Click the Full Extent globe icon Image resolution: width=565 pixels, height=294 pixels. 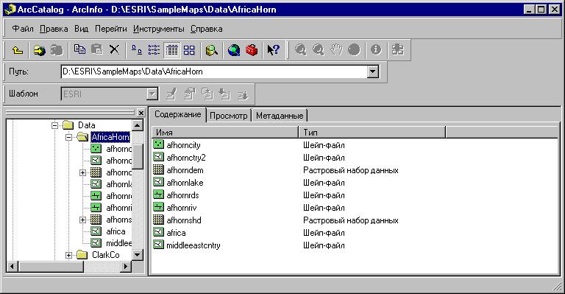pyautogui.click(x=354, y=50)
